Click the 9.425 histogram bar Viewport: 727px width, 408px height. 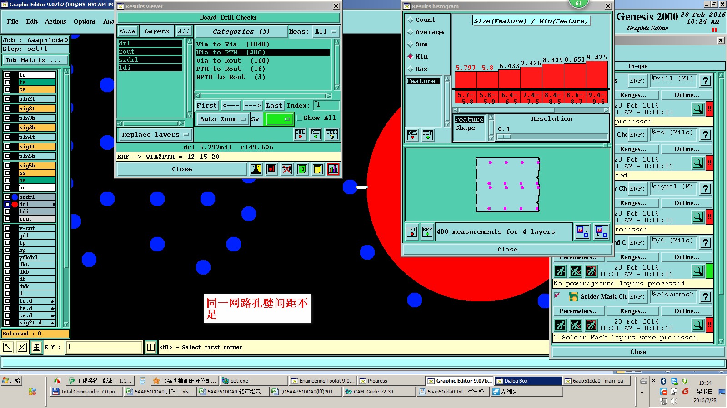(597, 74)
